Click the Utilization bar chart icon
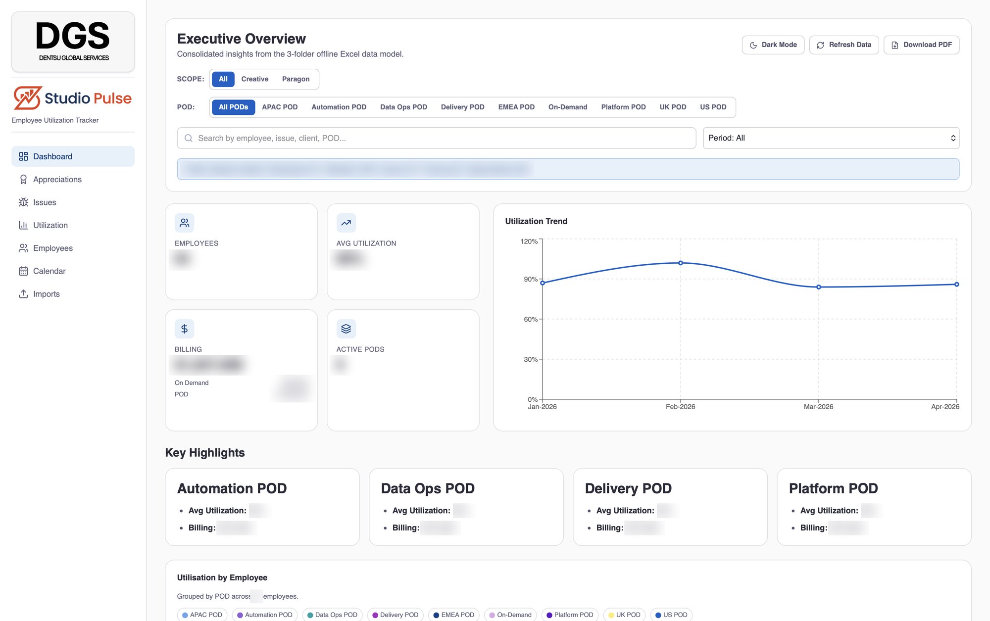The height and width of the screenshot is (621, 990). tap(23, 225)
